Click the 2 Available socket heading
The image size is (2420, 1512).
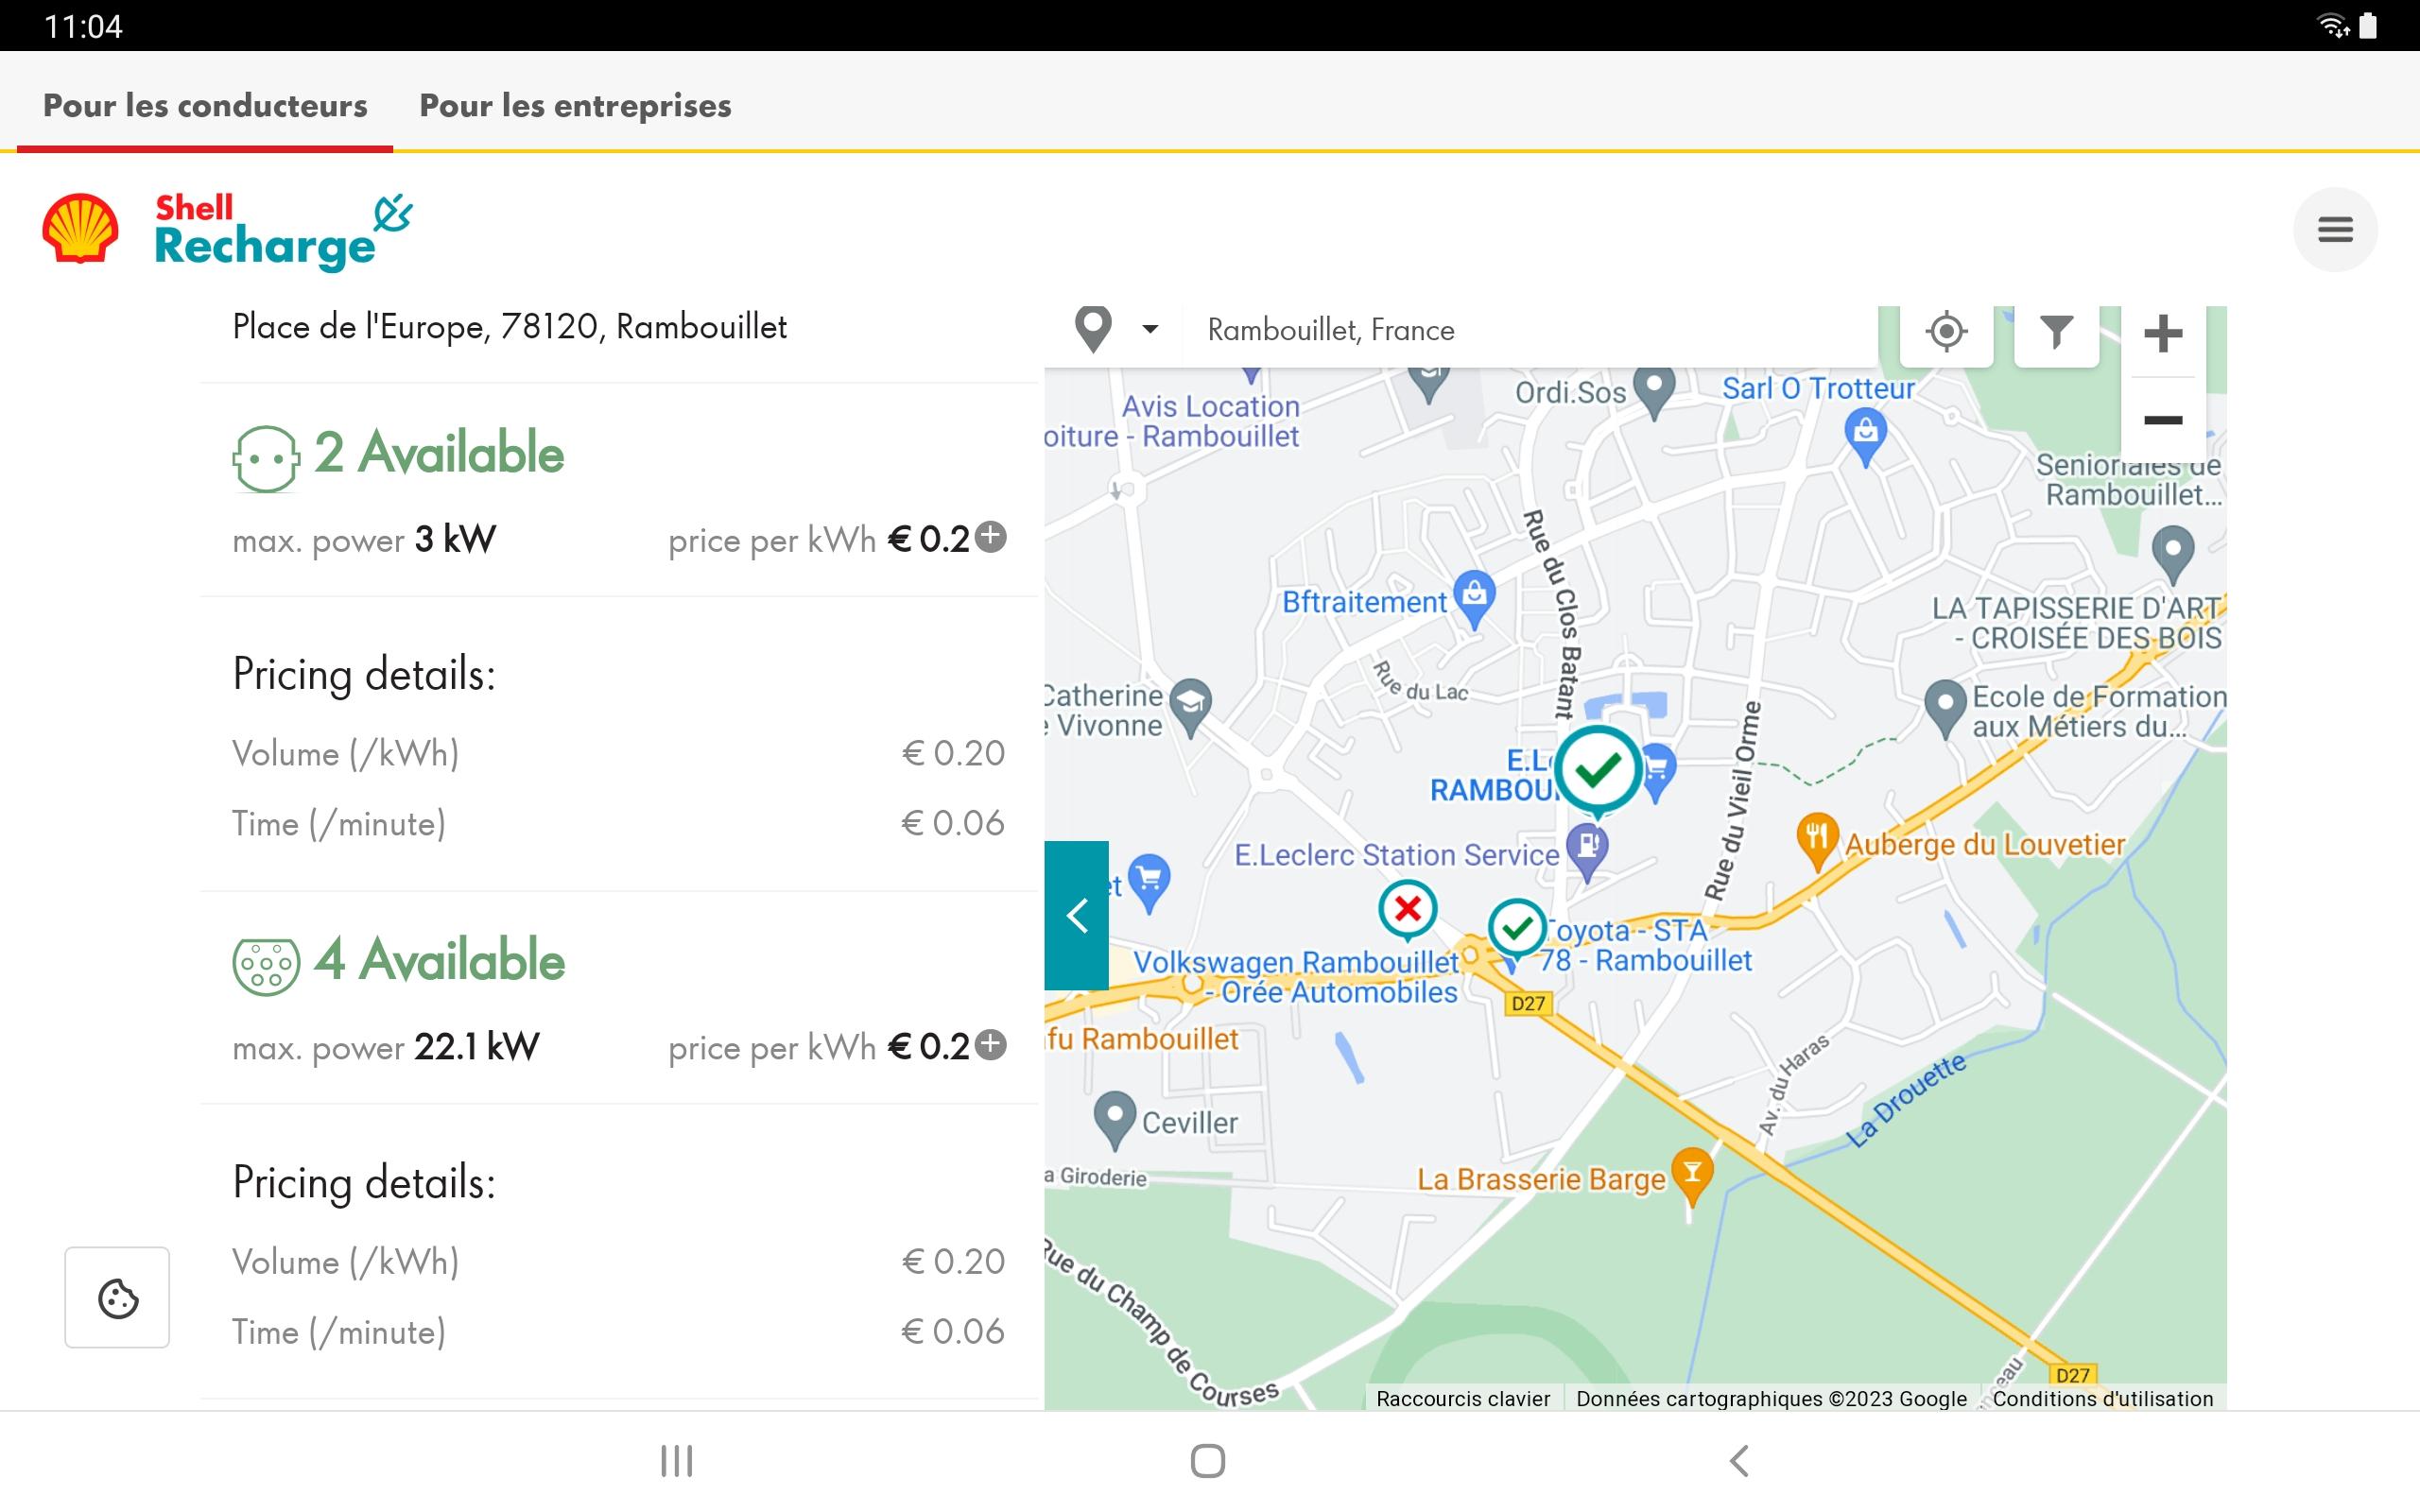click(x=438, y=453)
